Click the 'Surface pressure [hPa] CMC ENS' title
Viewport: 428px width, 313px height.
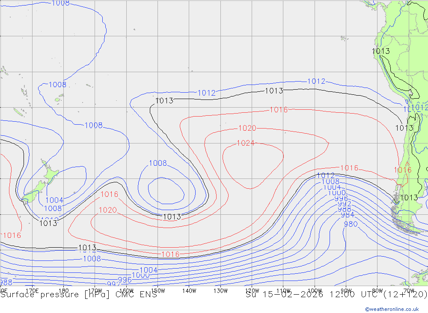click(79, 295)
